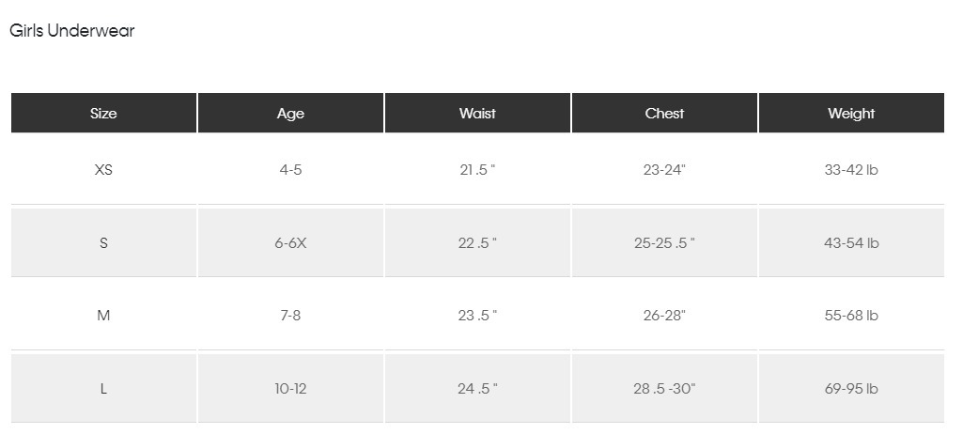
Task: Select the Size column header
Action: [103, 114]
